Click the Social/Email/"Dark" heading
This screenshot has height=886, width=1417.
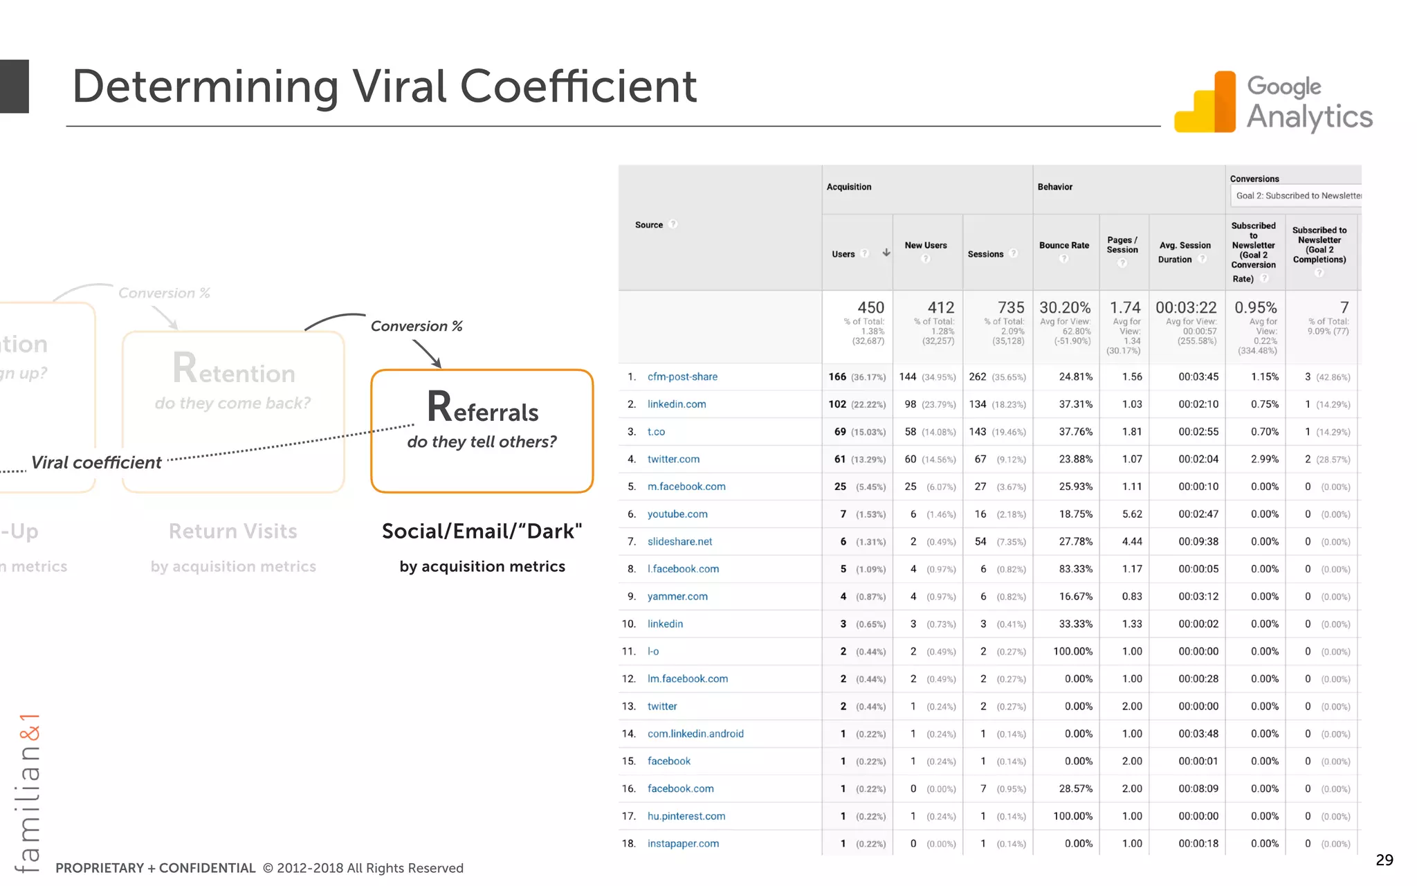(482, 531)
